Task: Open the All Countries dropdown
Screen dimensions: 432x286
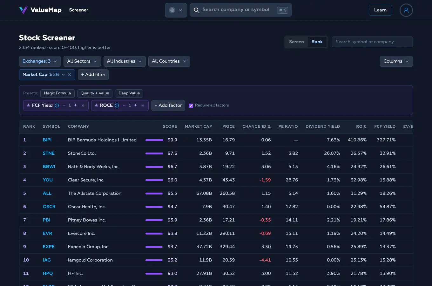Action: click(x=169, y=61)
